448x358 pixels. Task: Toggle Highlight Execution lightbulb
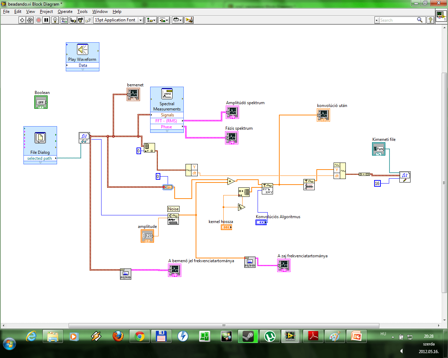(x=55, y=20)
